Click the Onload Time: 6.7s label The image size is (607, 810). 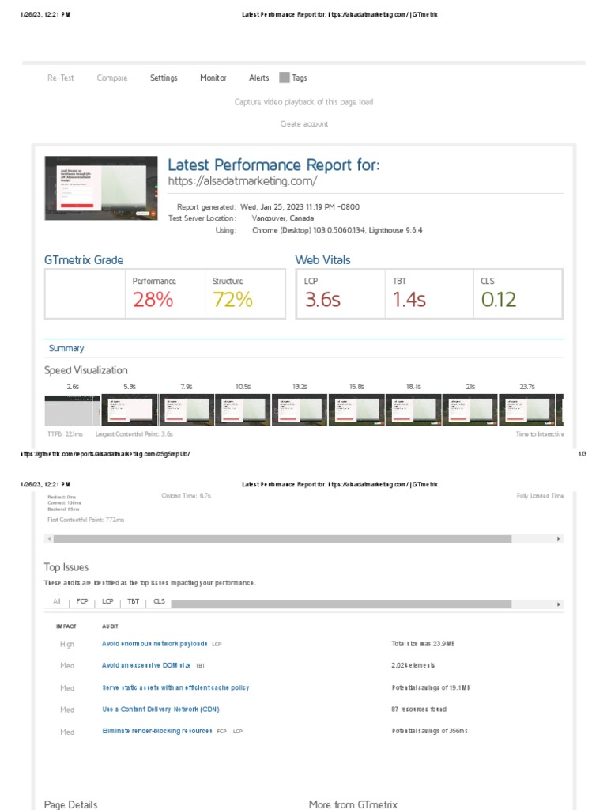186,496
